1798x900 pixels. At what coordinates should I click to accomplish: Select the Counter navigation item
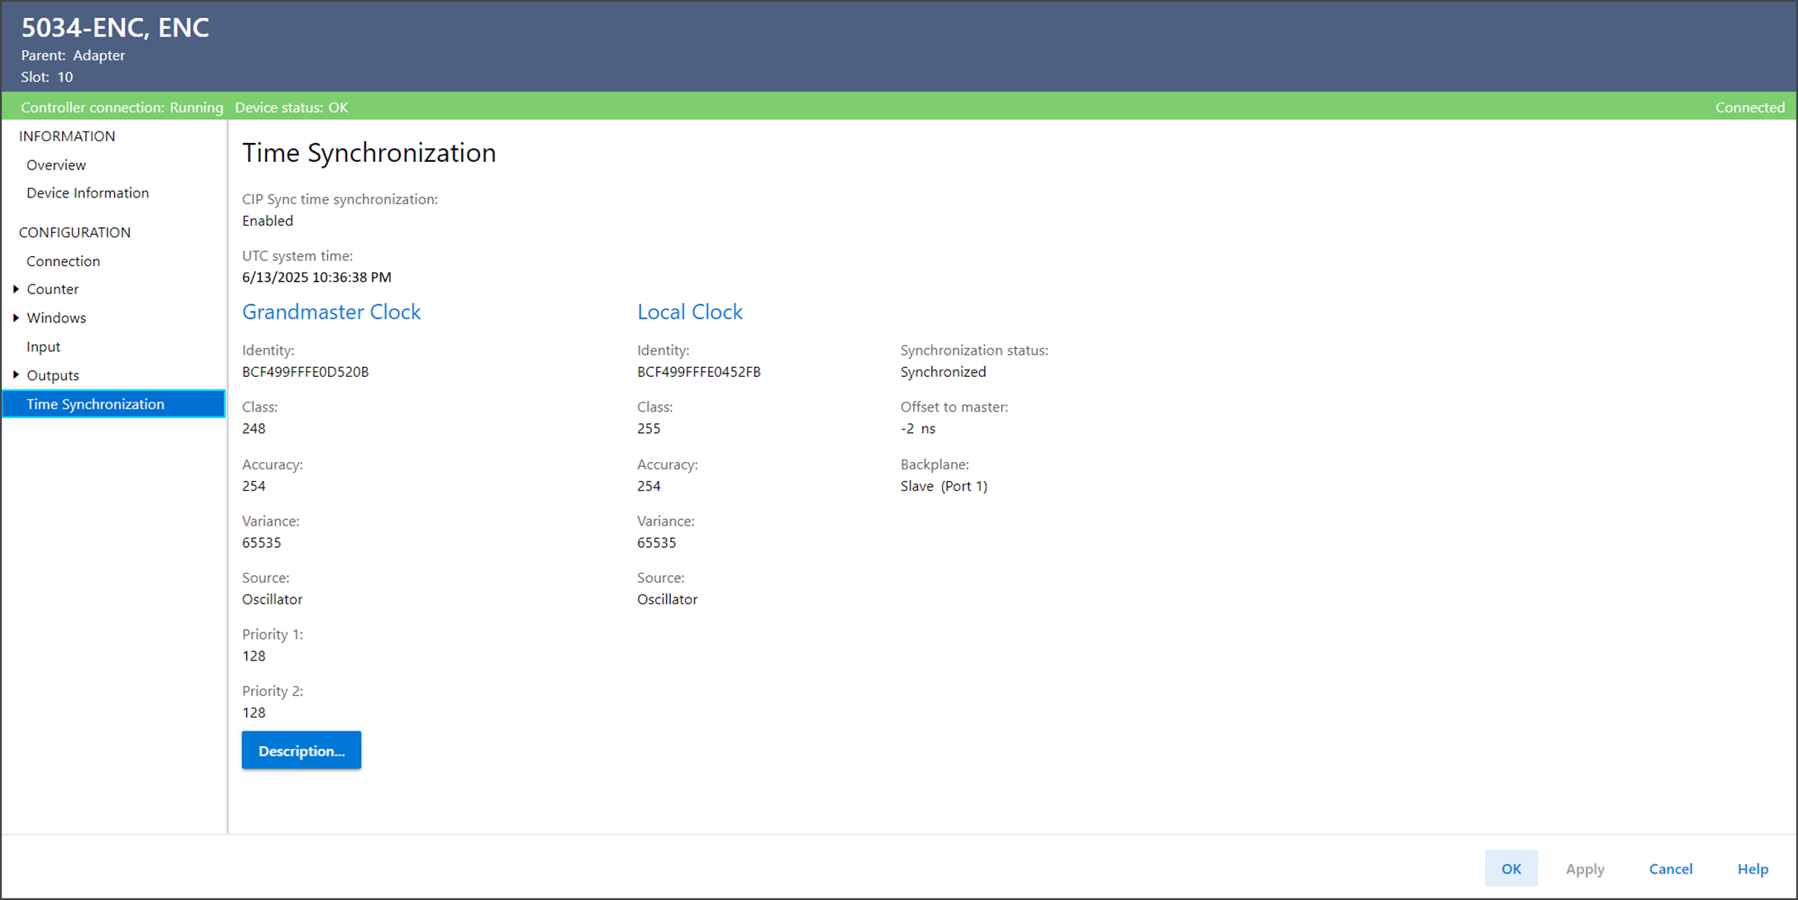point(53,289)
